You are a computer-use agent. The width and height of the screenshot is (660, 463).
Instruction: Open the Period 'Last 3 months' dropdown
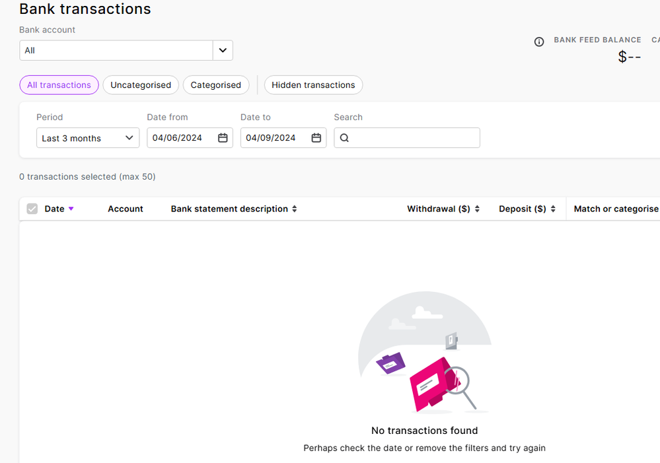coord(88,138)
